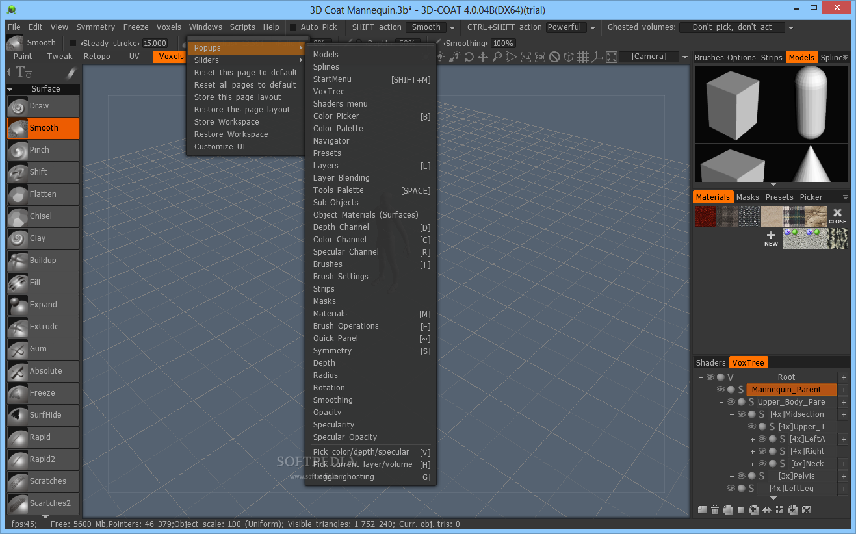856x534 pixels.
Task: Click the Steady stroke 15.000 value field
Action: point(155,44)
